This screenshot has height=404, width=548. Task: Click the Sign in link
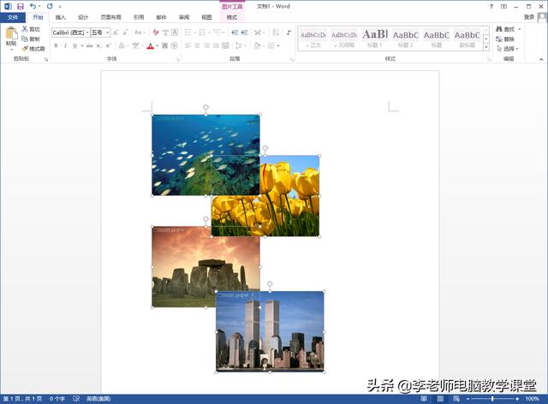click(x=529, y=17)
